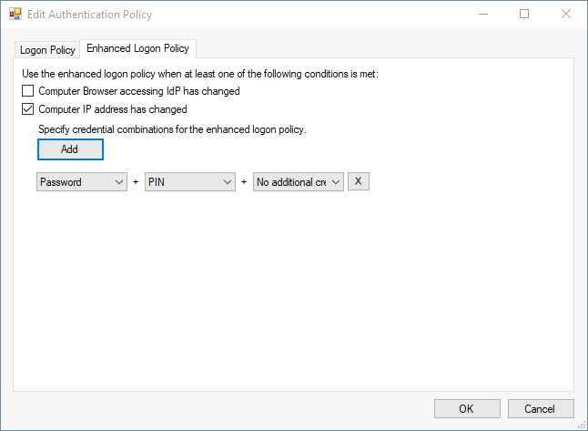
Task: Uncheck Computer IP address has changed
Action: (28, 109)
